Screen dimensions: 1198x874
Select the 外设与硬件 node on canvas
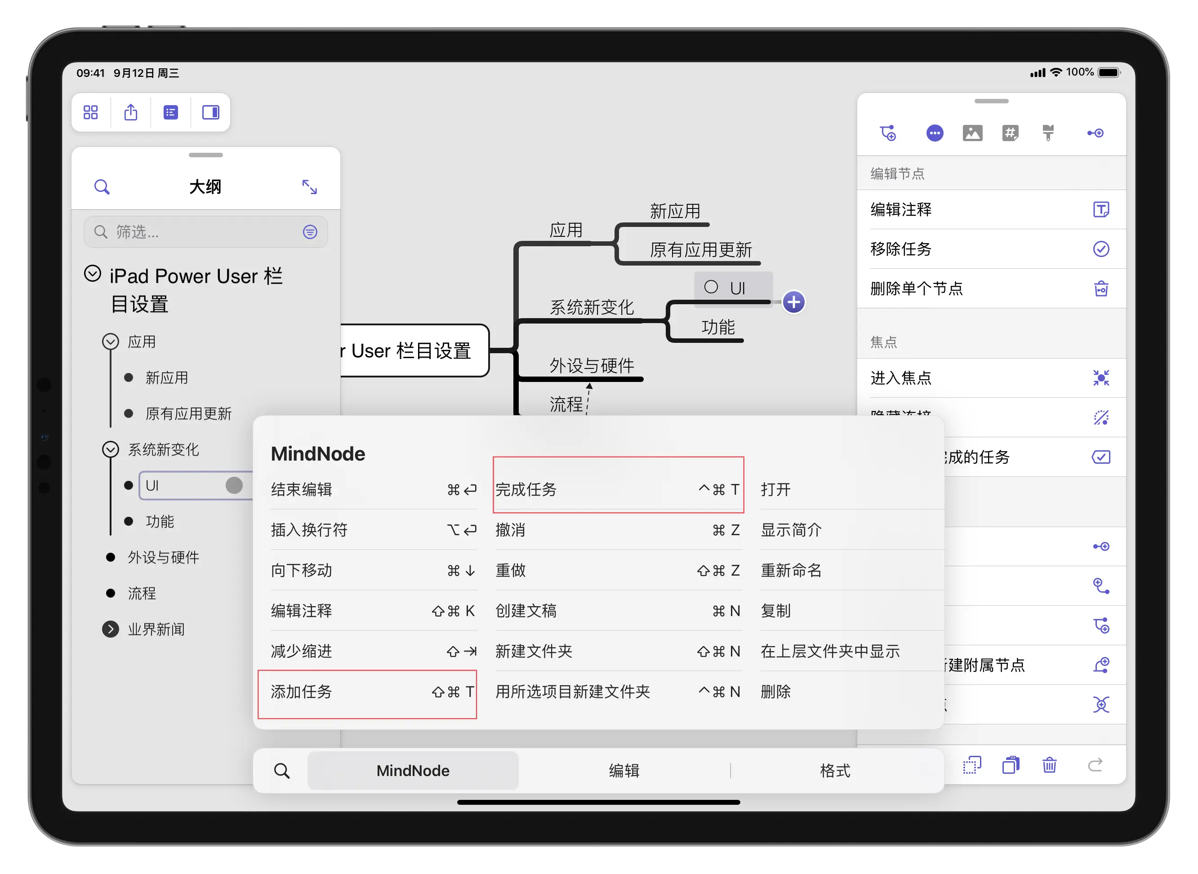[x=592, y=365]
